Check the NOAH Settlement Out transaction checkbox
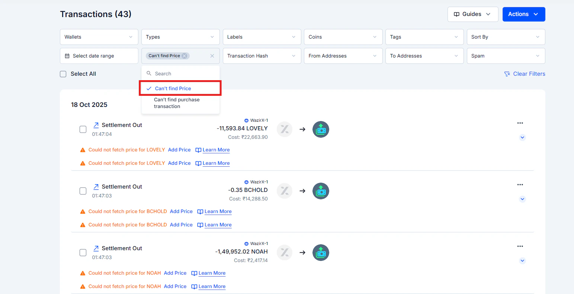Screen dimensions: 574x294 [x=83, y=252]
